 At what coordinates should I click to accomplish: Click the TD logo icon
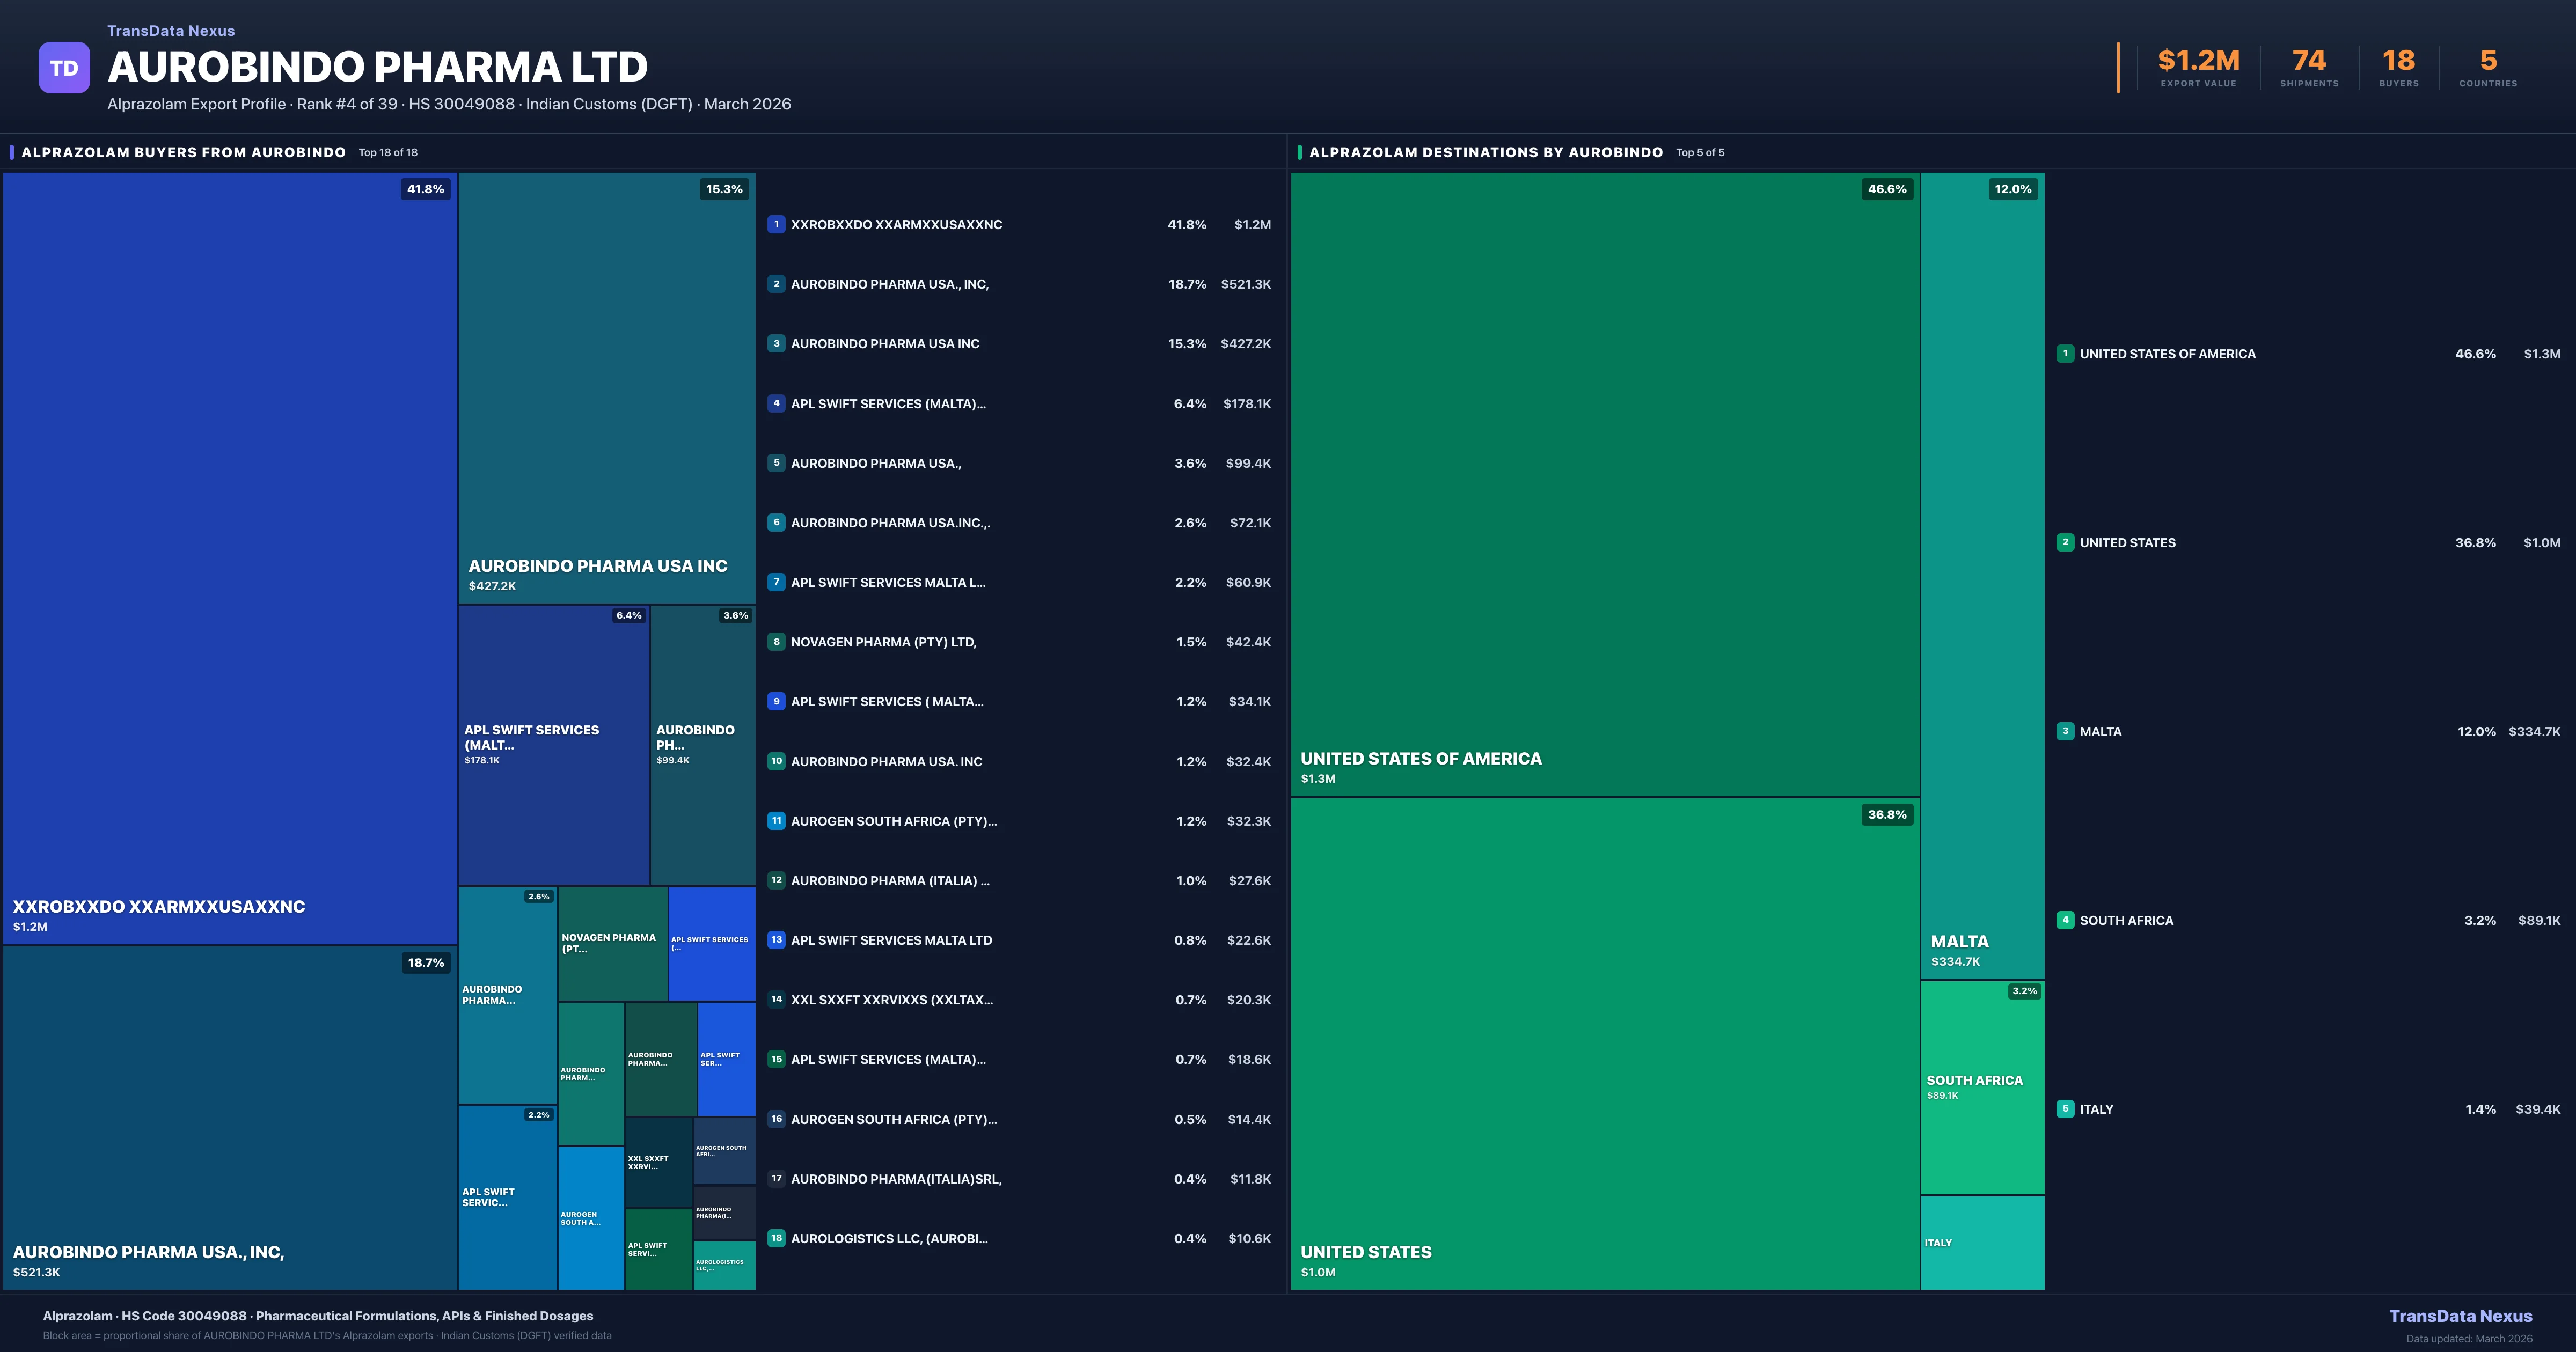64,66
